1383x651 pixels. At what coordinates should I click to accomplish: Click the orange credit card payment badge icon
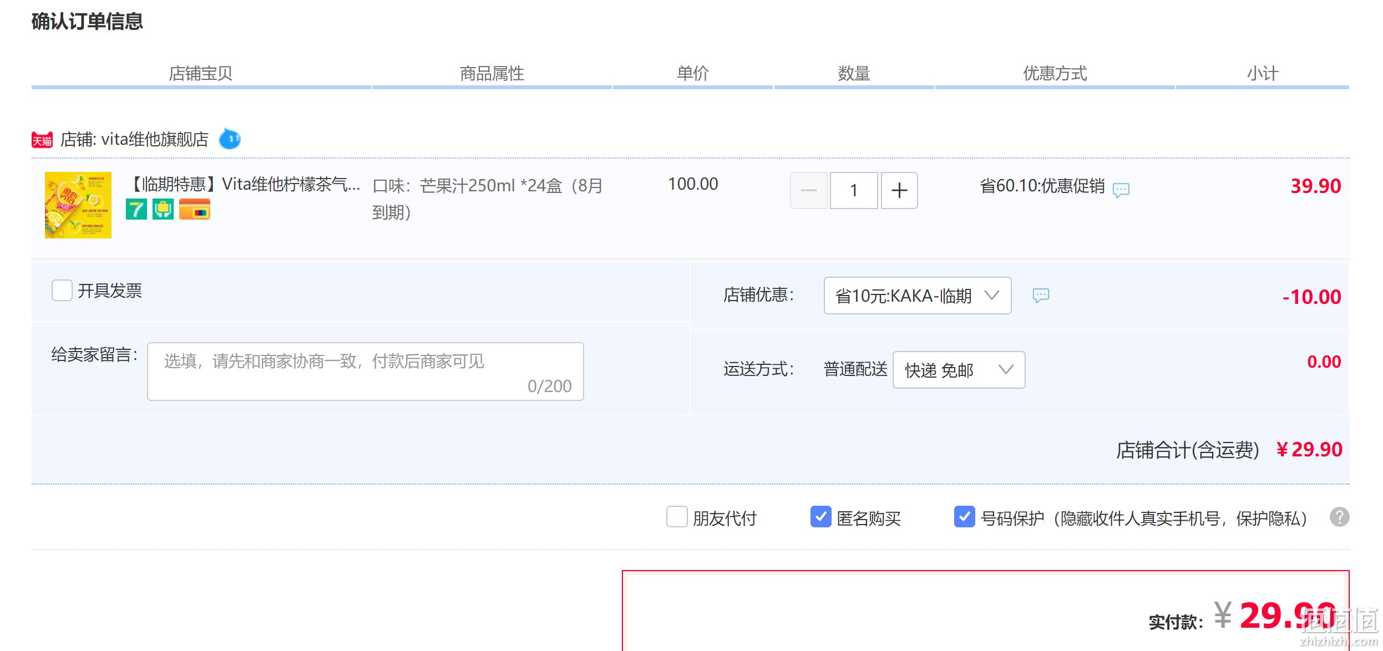coord(195,209)
